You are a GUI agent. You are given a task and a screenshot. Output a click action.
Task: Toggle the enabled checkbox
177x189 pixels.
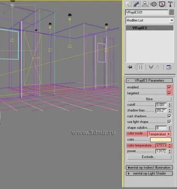pos(169,87)
